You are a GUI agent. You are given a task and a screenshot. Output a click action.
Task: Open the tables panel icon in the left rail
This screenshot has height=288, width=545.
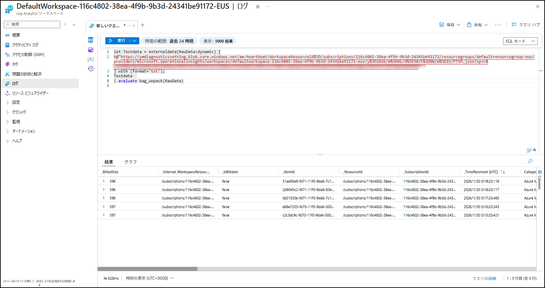pos(91,40)
